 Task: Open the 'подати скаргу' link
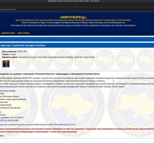[23, 33]
